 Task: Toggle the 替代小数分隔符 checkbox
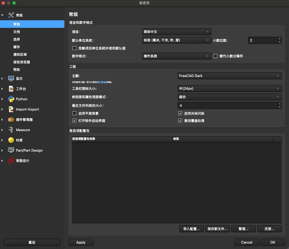pos(215,56)
